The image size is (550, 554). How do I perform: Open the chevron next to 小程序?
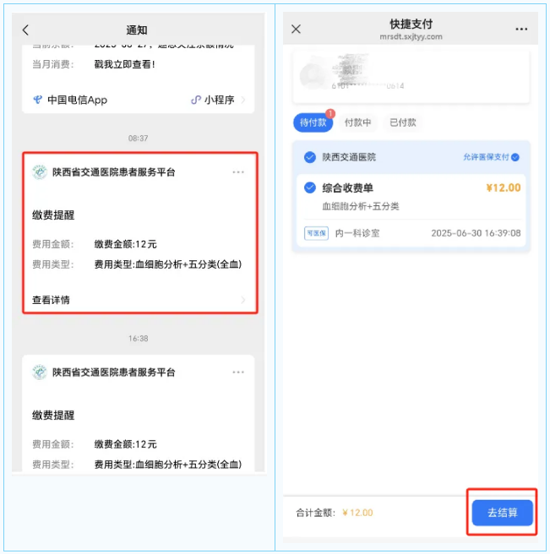[242, 100]
